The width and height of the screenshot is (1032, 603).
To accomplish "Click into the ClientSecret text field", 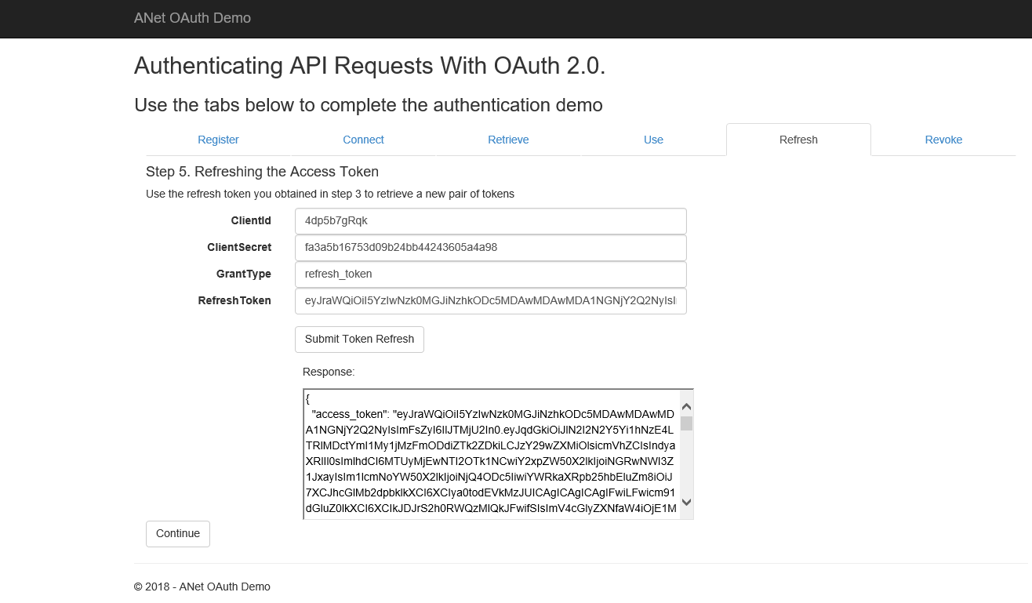I will pyautogui.click(x=490, y=247).
